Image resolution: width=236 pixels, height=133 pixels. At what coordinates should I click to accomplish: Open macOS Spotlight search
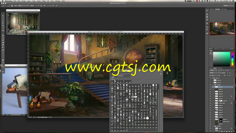230,1
